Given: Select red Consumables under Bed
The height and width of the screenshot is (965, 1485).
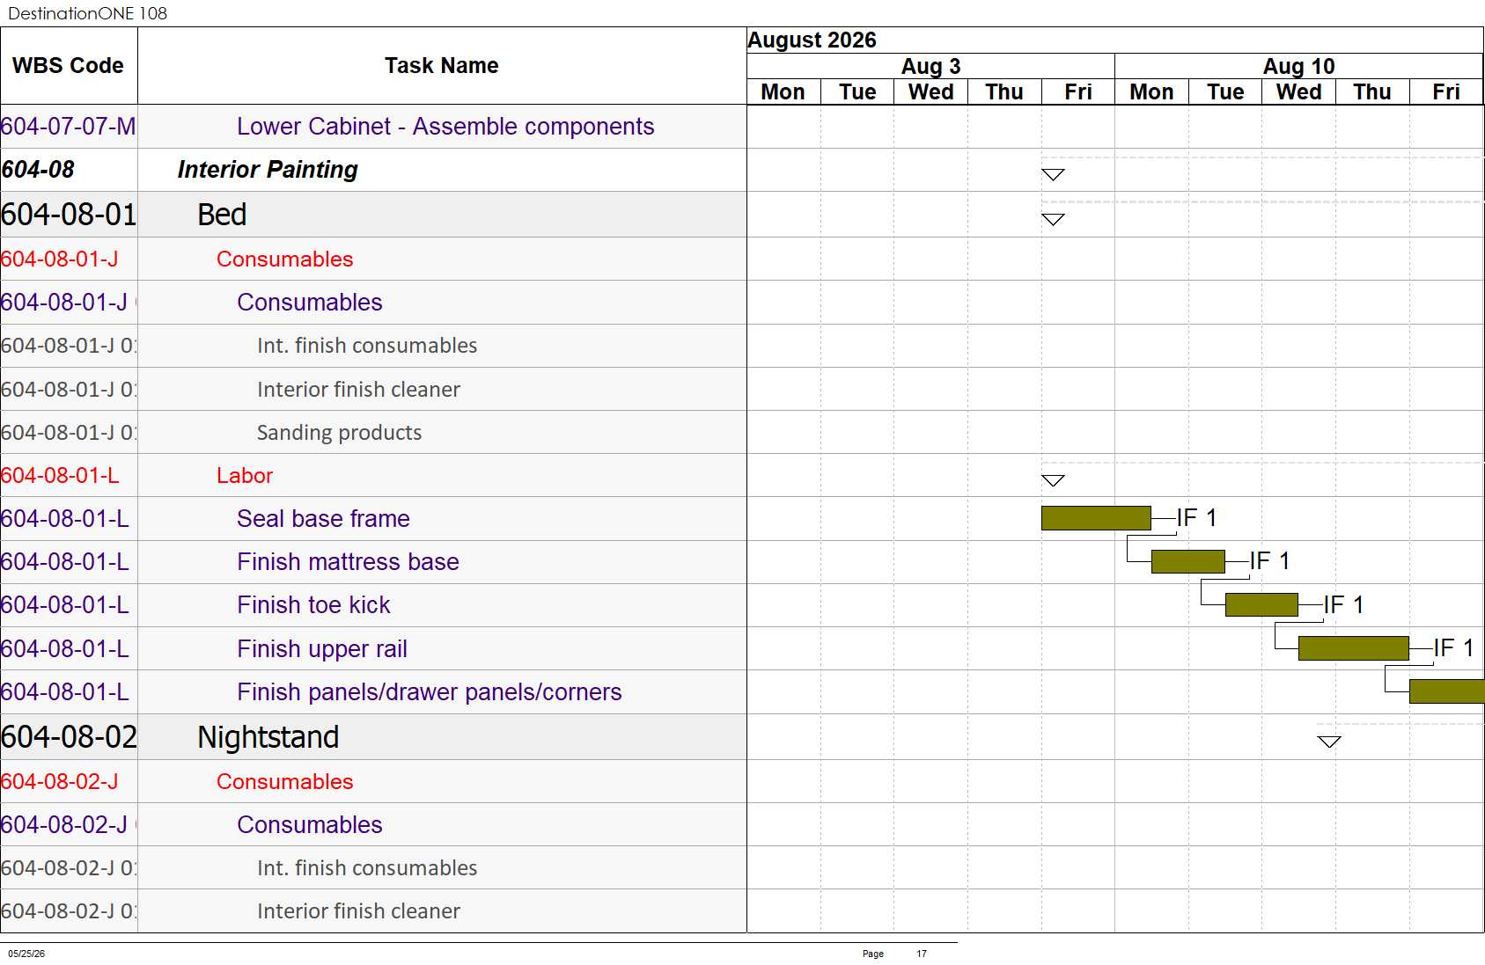Looking at the screenshot, I should tap(285, 260).
